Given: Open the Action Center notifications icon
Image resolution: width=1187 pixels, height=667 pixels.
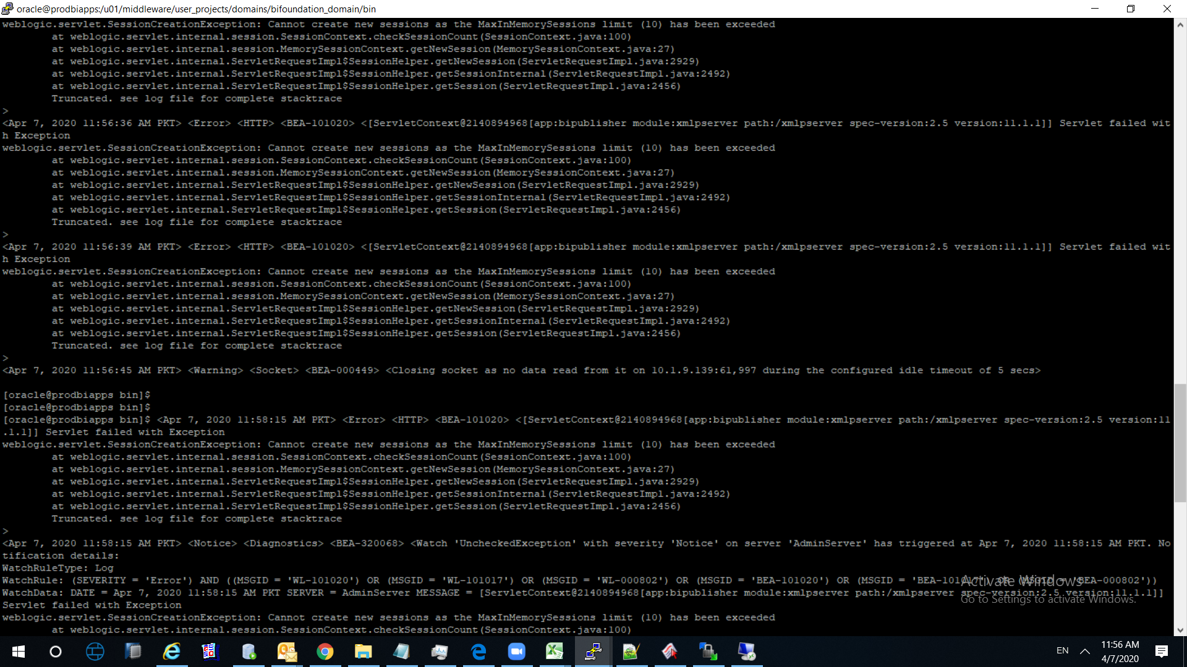Looking at the screenshot, I should coord(1162,652).
